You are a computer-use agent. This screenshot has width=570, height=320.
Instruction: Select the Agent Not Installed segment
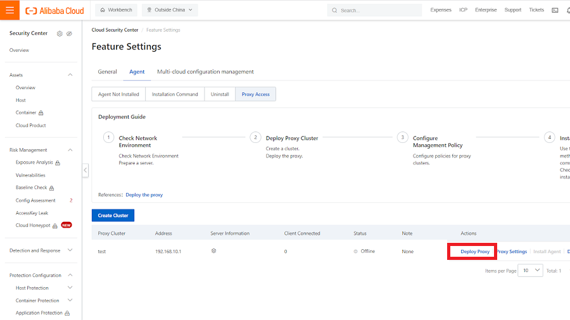(118, 94)
